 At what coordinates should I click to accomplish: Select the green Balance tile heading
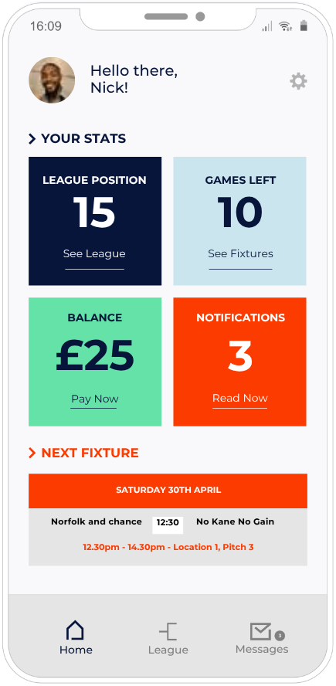coord(94,318)
